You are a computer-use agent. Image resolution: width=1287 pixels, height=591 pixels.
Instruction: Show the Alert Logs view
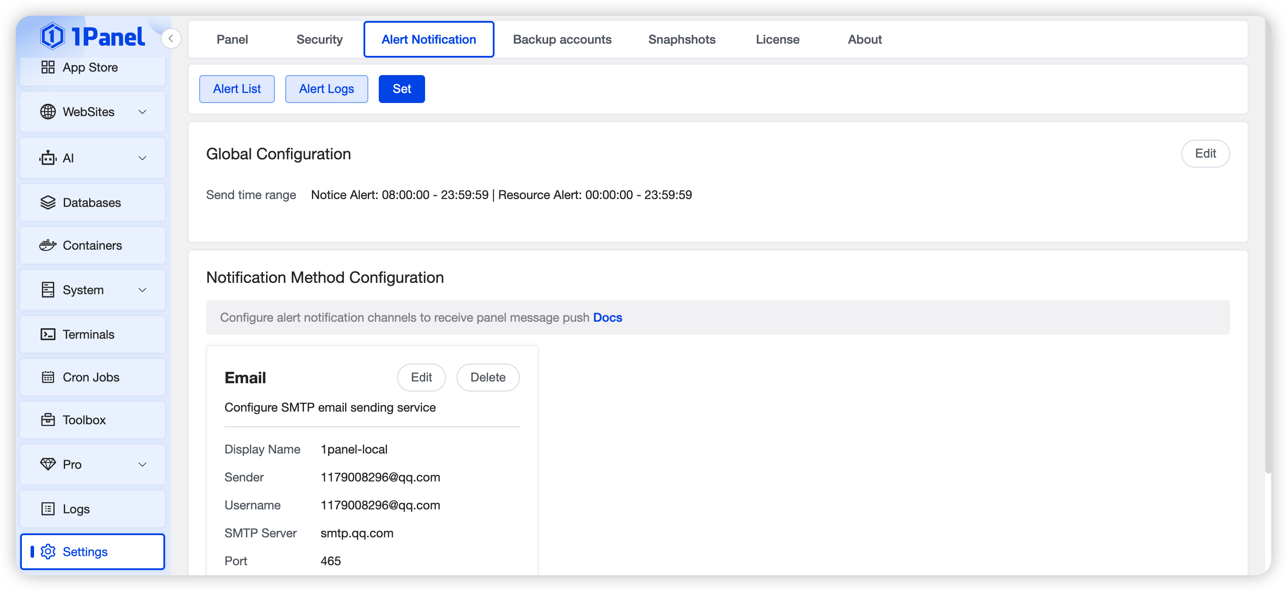pyautogui.click(x=326, y=89)
